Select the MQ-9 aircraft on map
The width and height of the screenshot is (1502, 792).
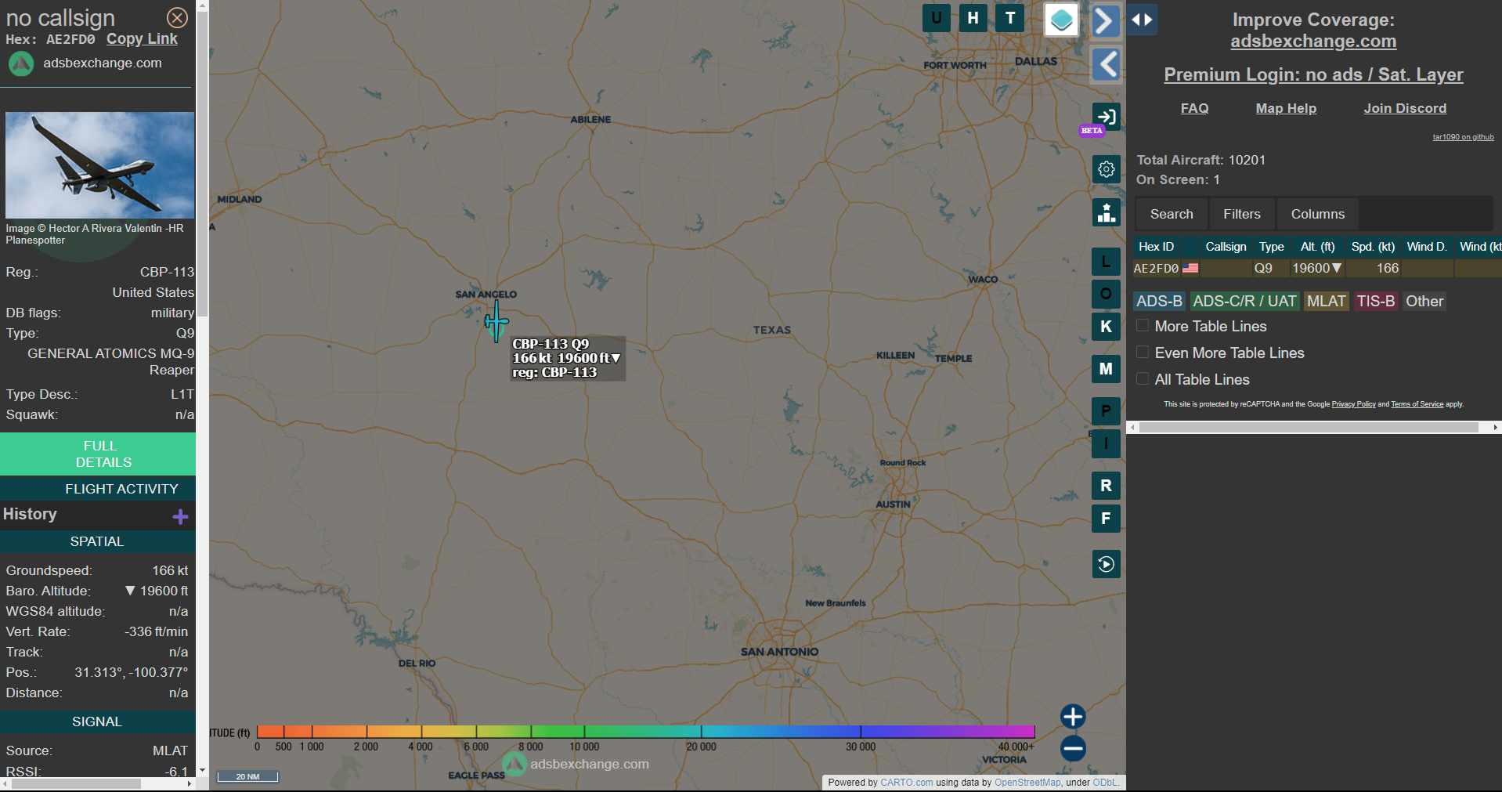coord(496,322)
